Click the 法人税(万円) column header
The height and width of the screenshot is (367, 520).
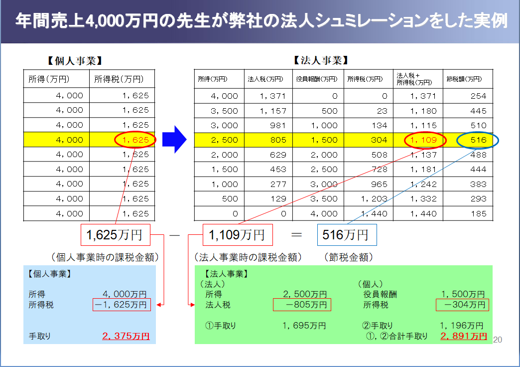tap(268, 79)
